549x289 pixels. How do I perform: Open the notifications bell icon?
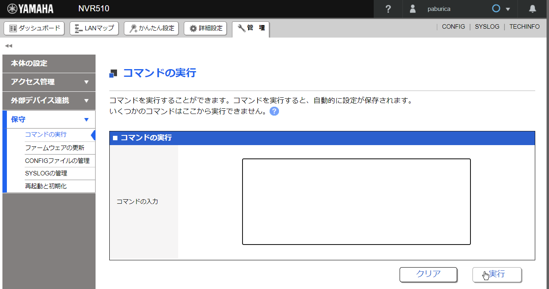533,9
